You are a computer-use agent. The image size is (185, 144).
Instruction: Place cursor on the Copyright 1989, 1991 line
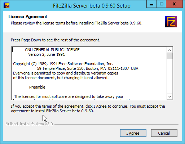click(x=63, y=64)
